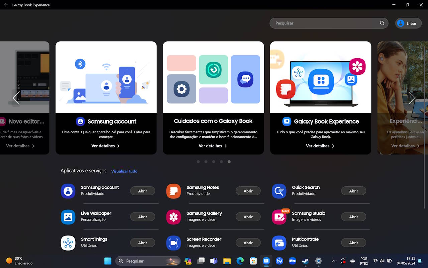The width and height of the screenshot is (428, 268).
Task: Click the Pesquisar search field in the app
Action: 329,23
